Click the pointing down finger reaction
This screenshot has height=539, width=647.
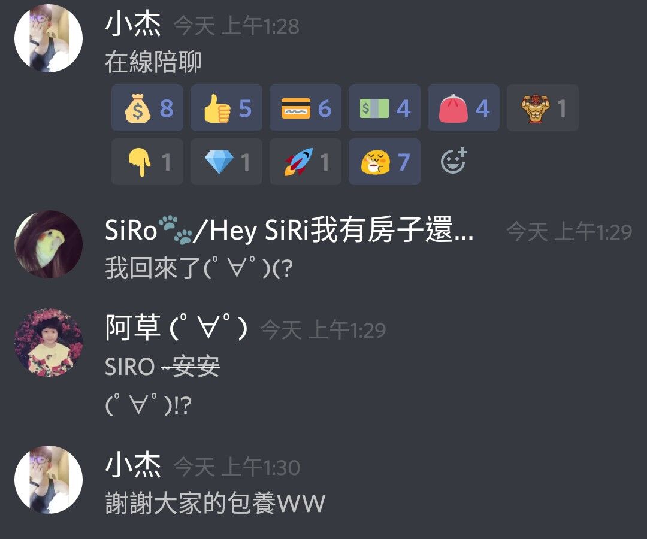pos(147,162)
